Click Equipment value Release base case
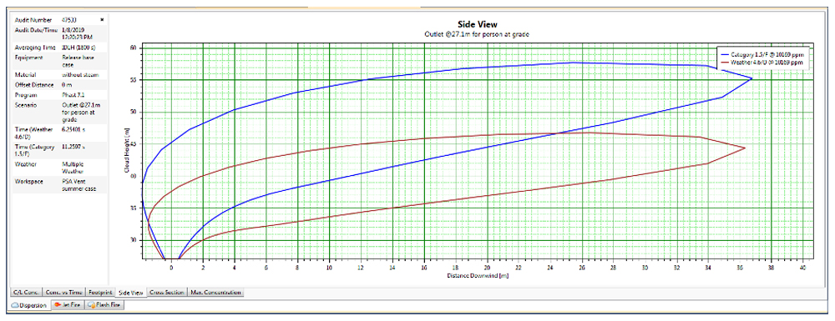Image resolution: width=835 pixels, height=321 pixels. [x=77, y=60]
